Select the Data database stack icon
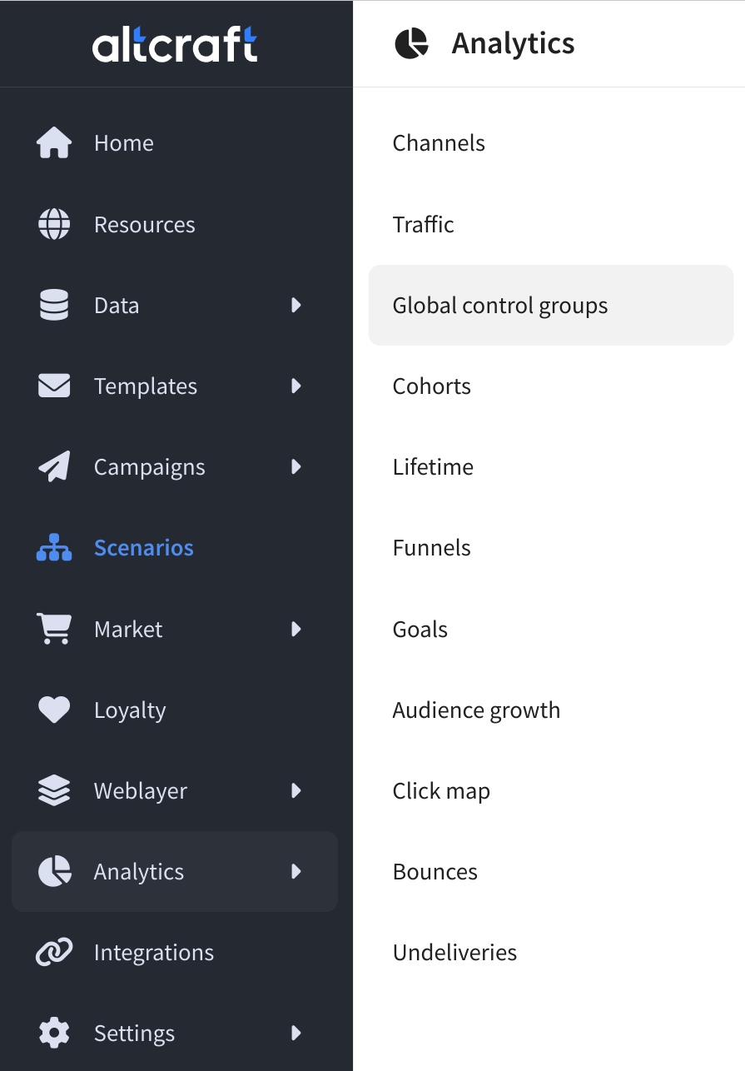This screenshot has height=1071, width=745. (54, 305)
